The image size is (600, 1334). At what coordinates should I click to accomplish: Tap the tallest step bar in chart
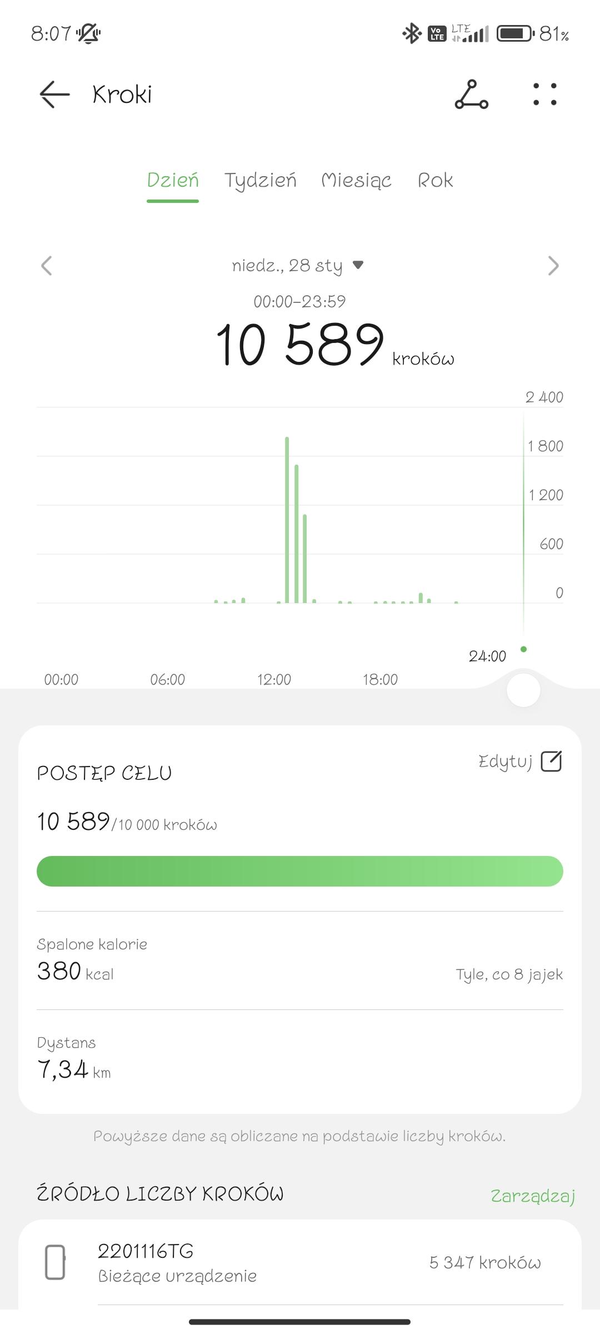click(287, 520)
